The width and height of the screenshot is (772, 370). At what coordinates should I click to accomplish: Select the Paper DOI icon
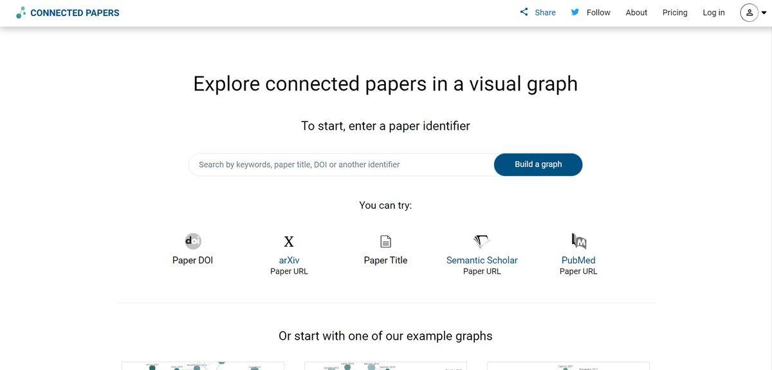coord(192,241)
